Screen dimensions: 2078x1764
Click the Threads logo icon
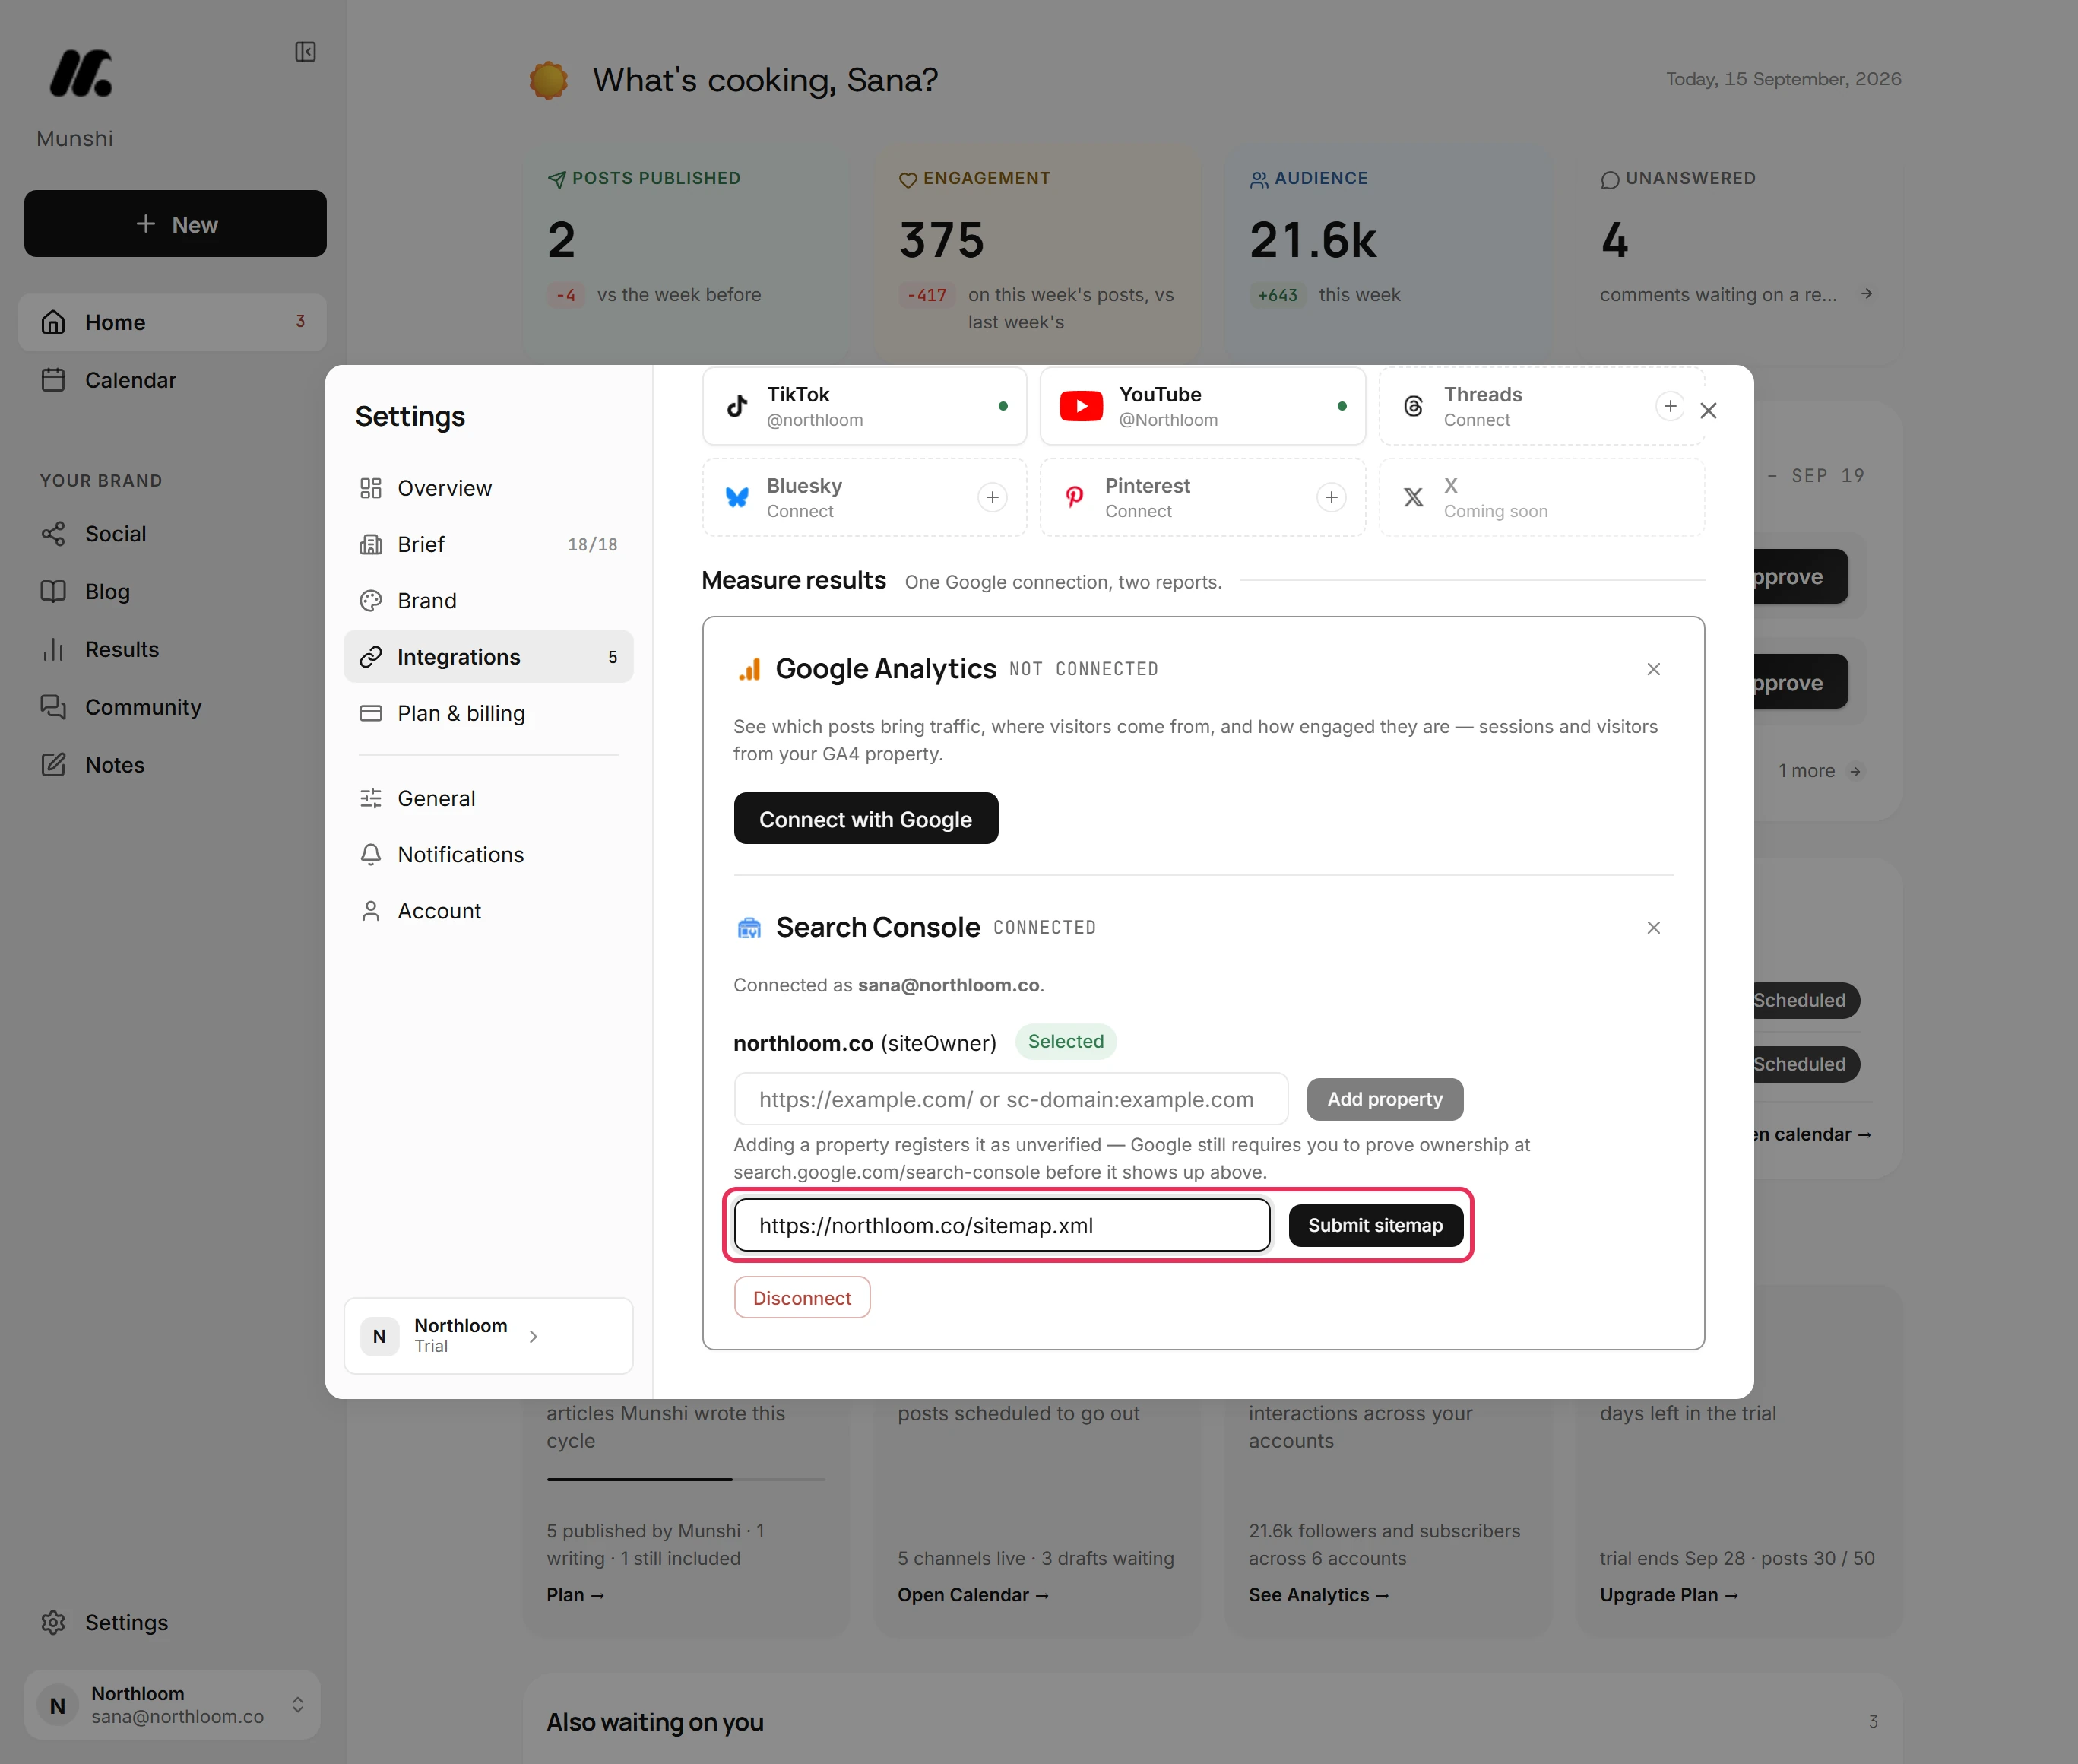(1413, 406)
